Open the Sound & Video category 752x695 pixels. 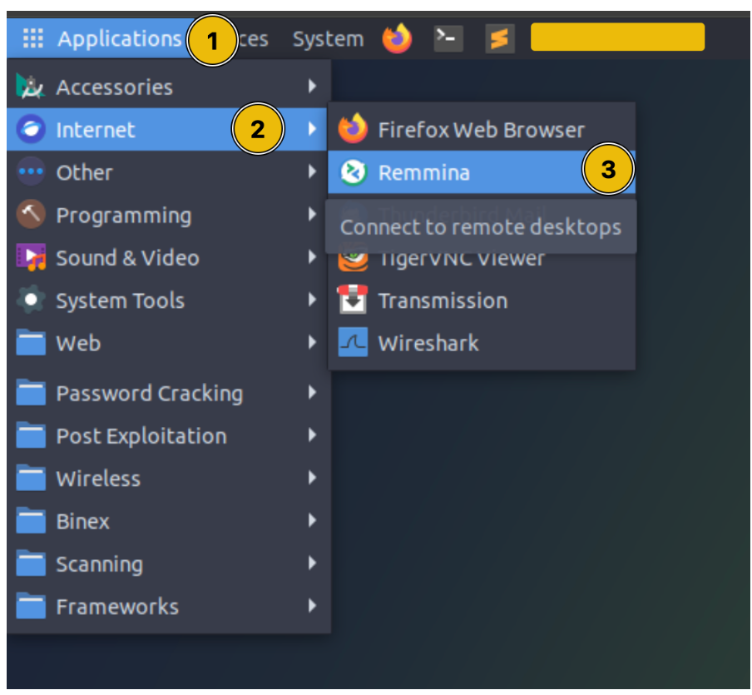click(169, 257)
